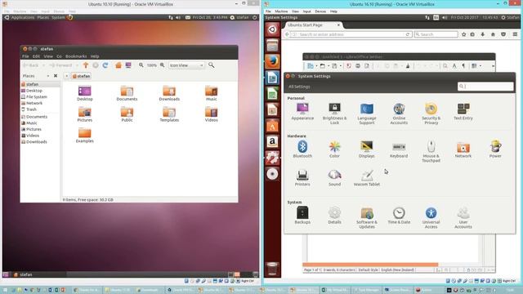
Task: Open the Examples folder in file manager
Action: [85, 136]
